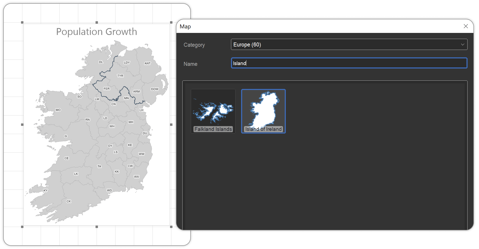Click the RN county label on map
This screenshot has width=479, height=249.
[x=88, y=120]
